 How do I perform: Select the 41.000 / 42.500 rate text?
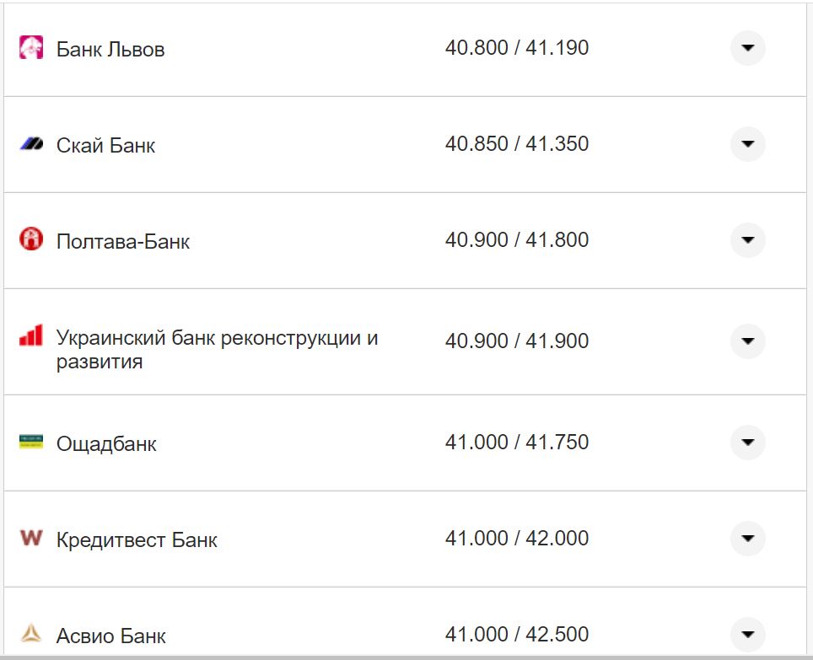(519, 634)
